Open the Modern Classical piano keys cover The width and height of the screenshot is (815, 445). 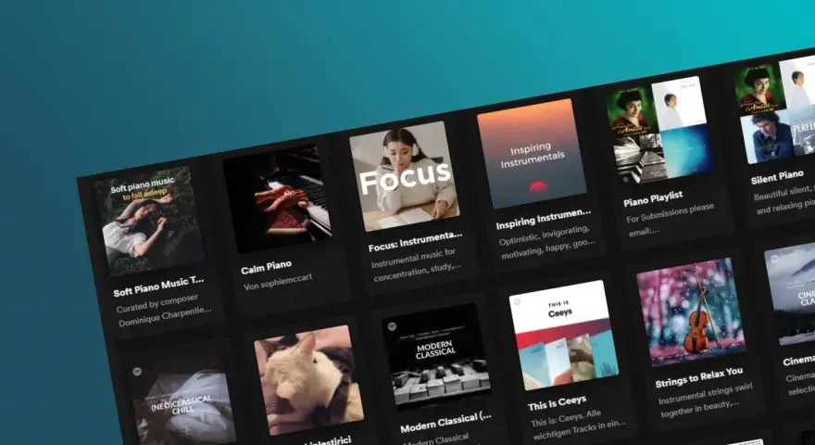tap(436, 357)
